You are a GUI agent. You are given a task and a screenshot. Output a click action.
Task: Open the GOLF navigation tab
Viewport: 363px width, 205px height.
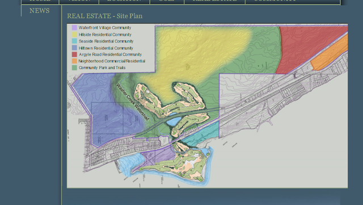[x=167, y=1]
